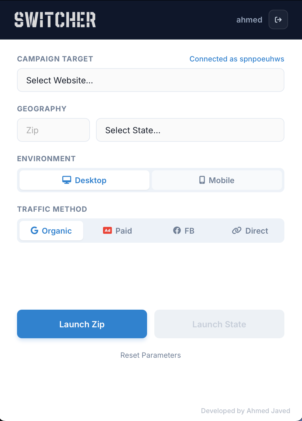Open the Select State dropdown
This screenshot has width=302, height=421.
pos(190,130)
